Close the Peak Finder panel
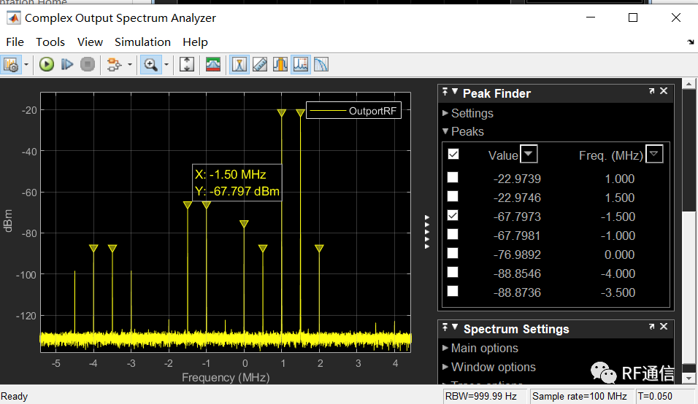Viewport: 698px width, 404px height. pyautogui.click(x=664, y=90)
